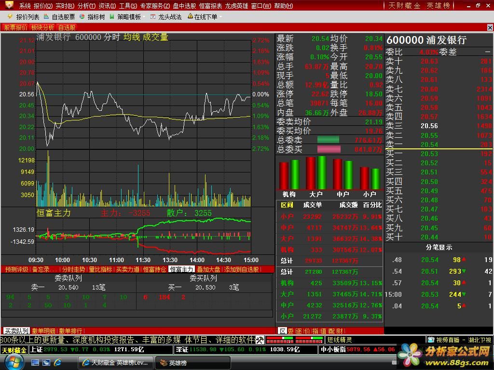The image size is (494, 370).
Task: Switch to the 股票报价 tab
Action: (15, 27)
